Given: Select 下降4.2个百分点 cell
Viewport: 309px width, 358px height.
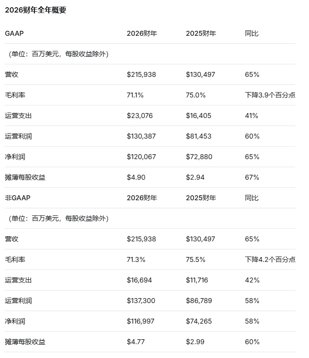Looking at the screenshot, I should [270, 259].
